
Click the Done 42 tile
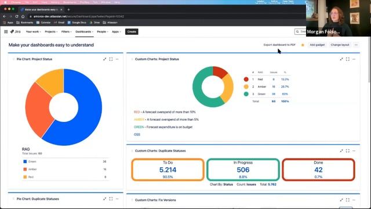318,170
